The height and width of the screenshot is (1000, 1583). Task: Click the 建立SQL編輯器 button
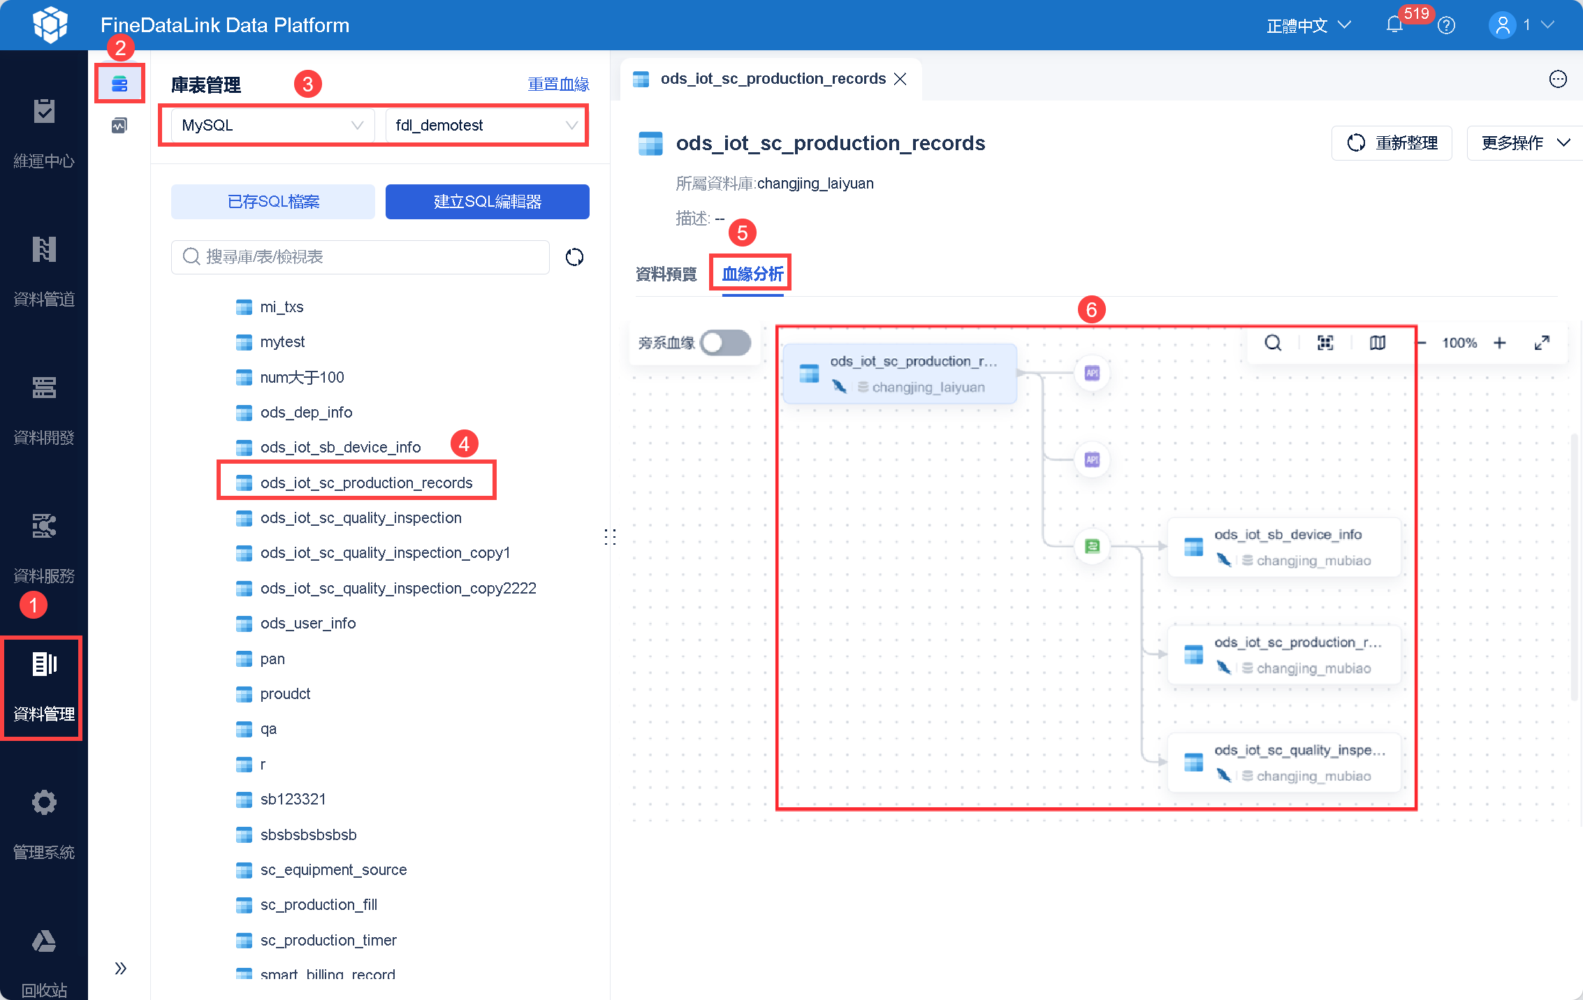tap(487, 202)
